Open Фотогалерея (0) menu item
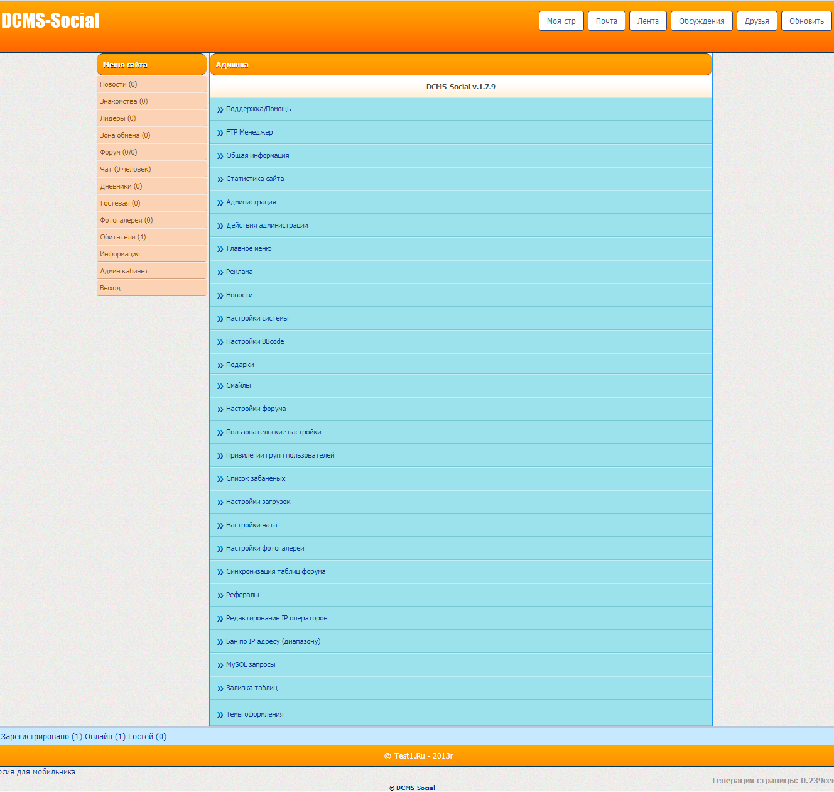 pos(151,220)
